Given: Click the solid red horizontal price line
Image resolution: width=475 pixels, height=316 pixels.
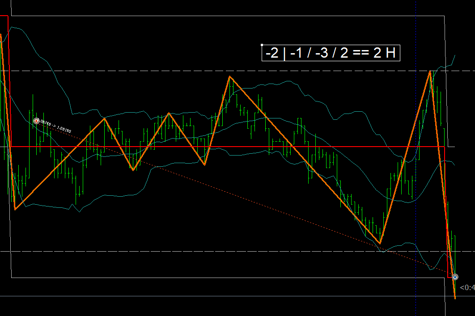Looking at the screenshot, I should (224, 146).
